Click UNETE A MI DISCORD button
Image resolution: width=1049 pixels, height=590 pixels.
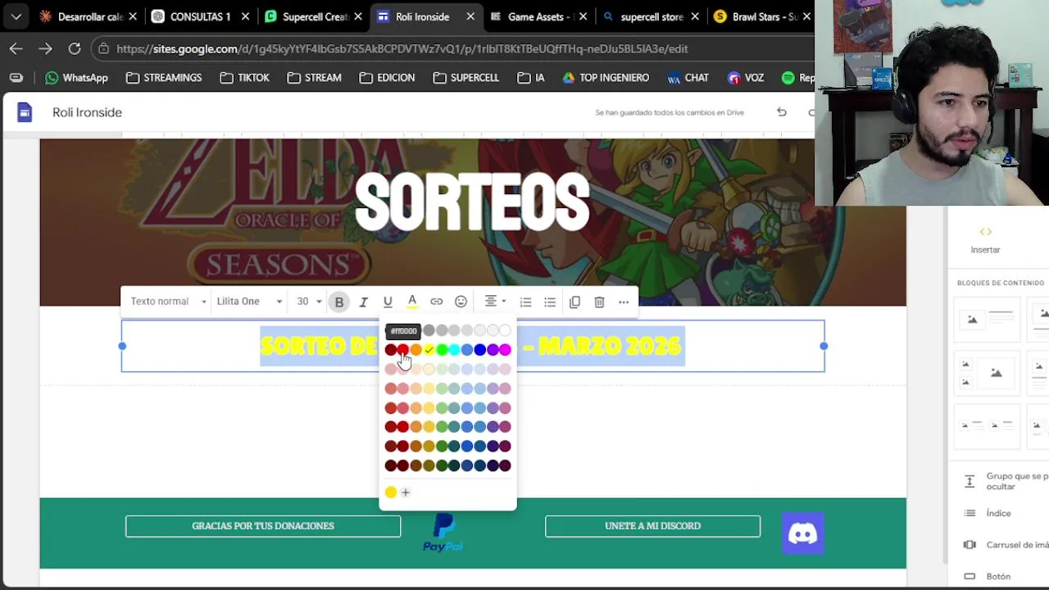tap(652, 526)
